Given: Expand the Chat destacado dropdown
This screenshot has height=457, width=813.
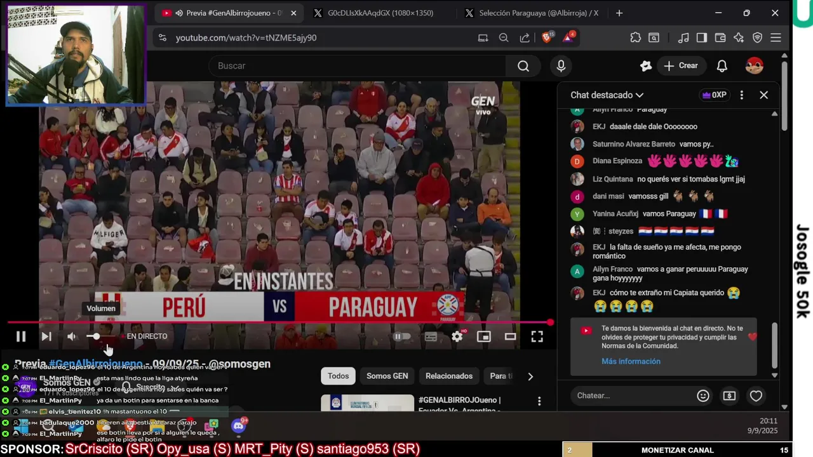Looking at the screenshot, I should coord(607,95).
